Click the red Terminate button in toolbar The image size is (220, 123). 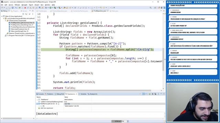(x=25, y=8)
